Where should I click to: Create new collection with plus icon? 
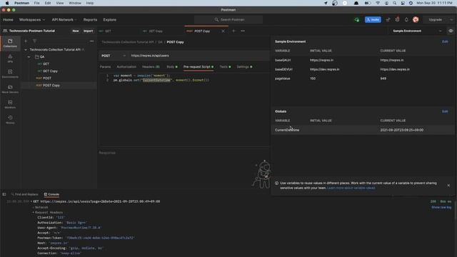[x=26, y=41]
